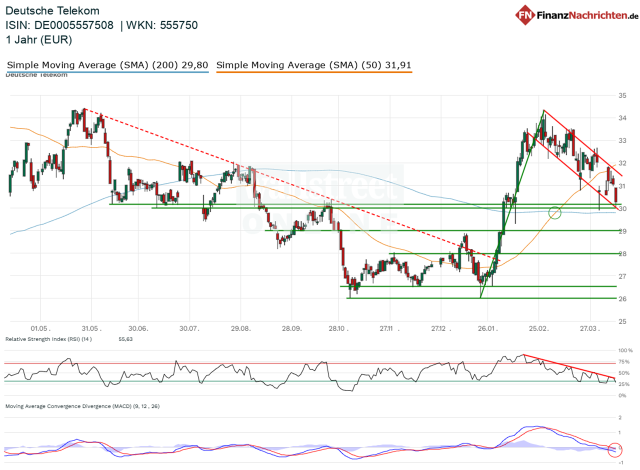Toggle the SMA (50) legend entry
This screenshot has height=470, width=640.
314,65
